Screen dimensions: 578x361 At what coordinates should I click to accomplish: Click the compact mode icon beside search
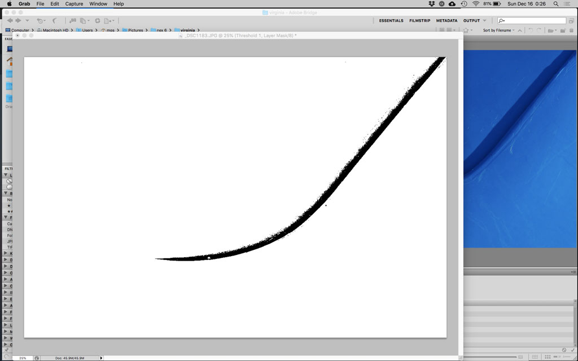(x=571, y=21)
